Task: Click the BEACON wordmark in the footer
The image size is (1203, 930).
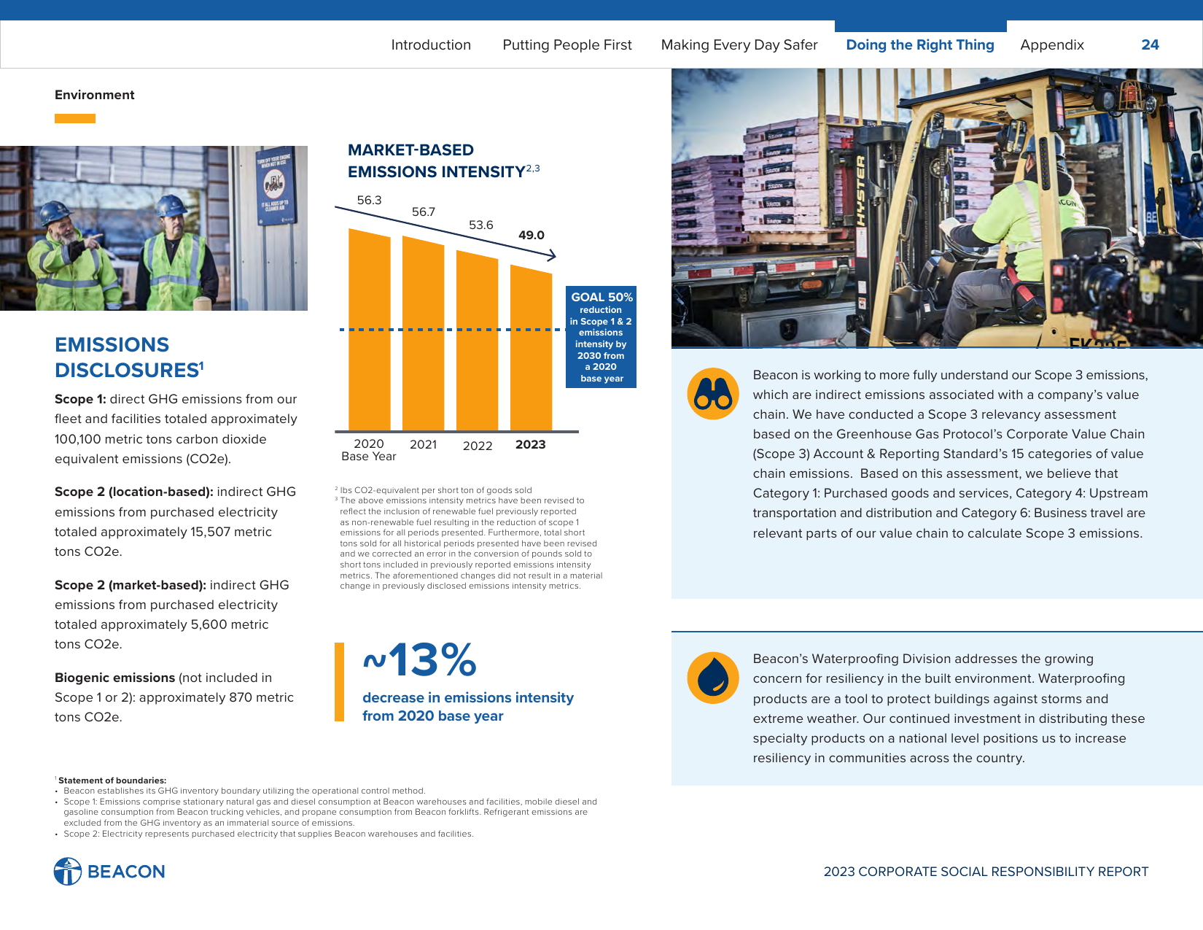Action: coord(126,872)
